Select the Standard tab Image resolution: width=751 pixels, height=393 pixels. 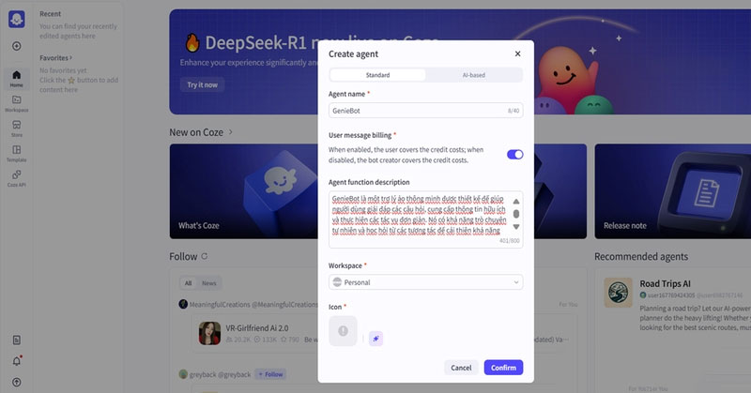click(x=377, y=75)
